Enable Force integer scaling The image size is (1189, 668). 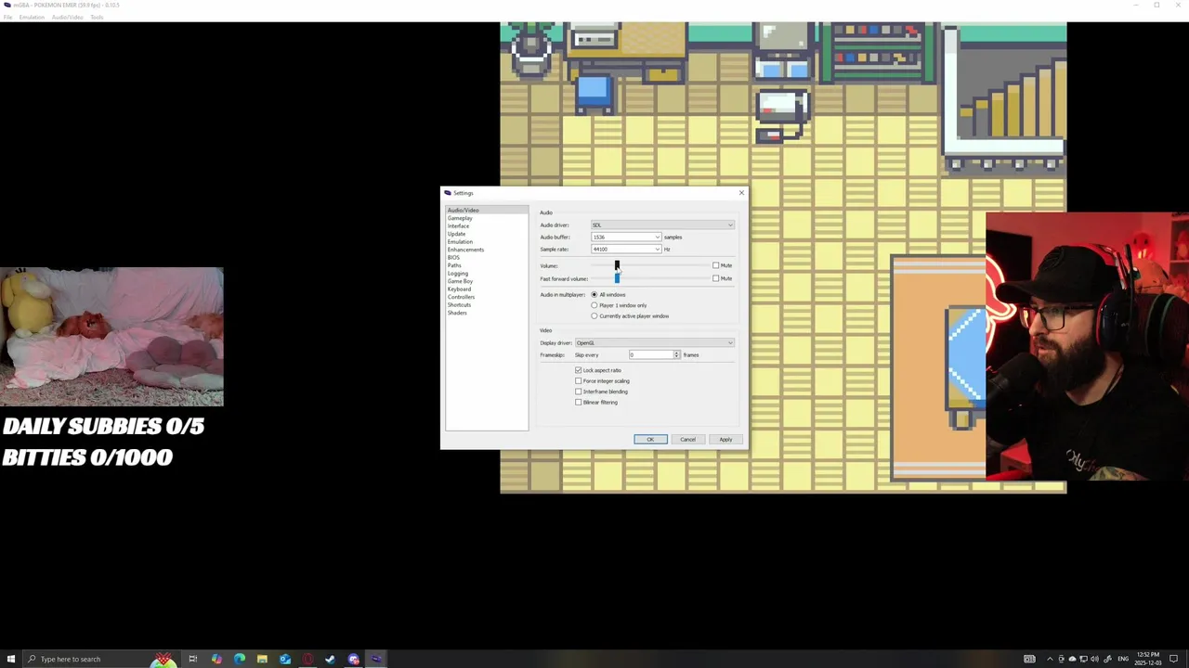(x=579, y=380)
